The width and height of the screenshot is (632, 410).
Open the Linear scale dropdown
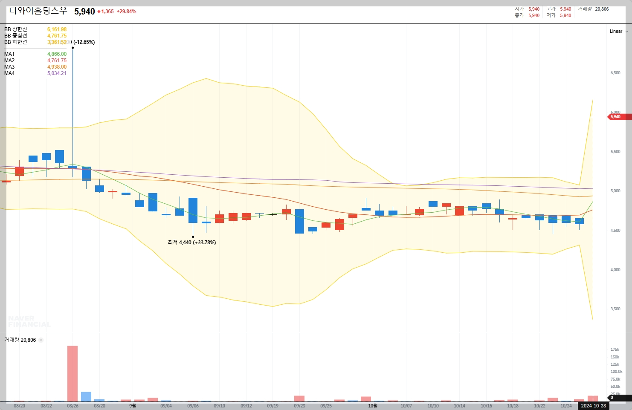point(619,31)
